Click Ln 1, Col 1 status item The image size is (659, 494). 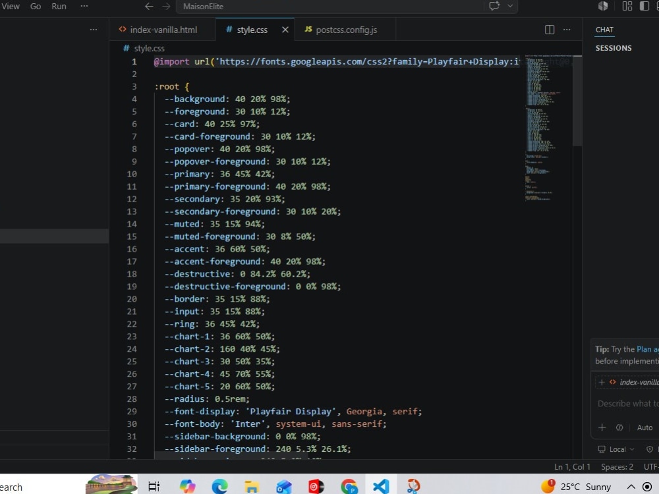click(x=572, y=467)
